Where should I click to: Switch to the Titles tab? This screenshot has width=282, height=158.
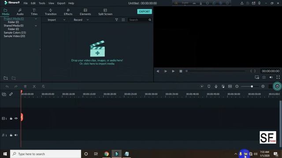click(x=34, y=12)
